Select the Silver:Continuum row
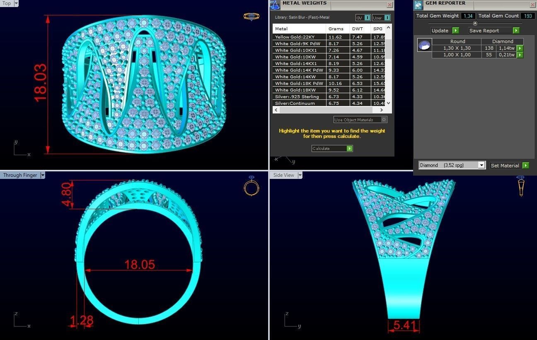537x340 pixels. pyautogui.click(x=329, y=103)
